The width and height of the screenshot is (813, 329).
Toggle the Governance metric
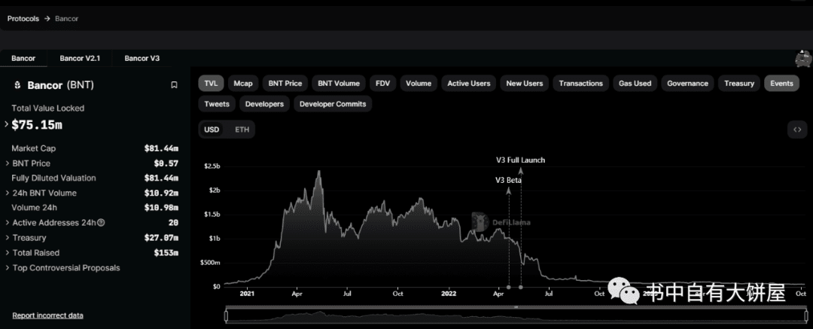tap(687, 83)
